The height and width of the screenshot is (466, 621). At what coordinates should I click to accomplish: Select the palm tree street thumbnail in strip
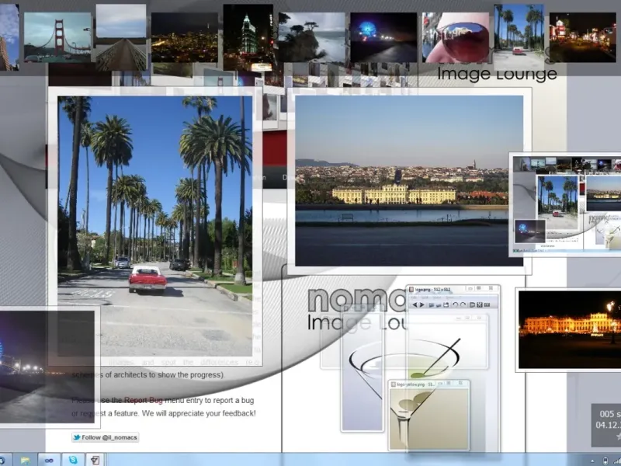pyautogui.click(x=519, y=37)
